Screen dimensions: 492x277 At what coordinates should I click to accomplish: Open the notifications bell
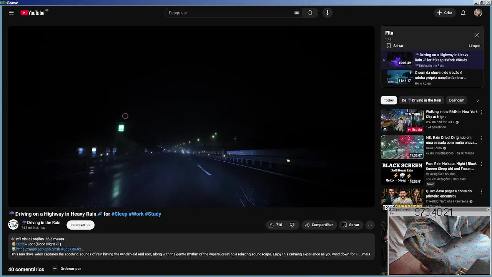point(463,13)
